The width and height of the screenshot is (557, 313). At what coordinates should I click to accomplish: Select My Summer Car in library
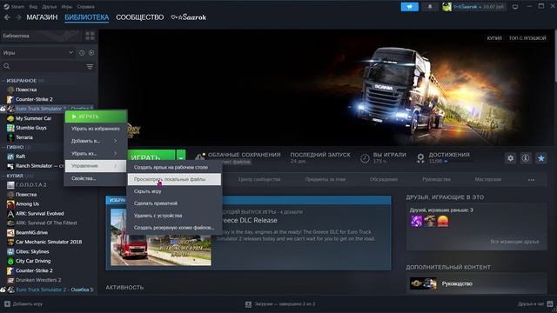pyautogui.click(x=33, y=118)
